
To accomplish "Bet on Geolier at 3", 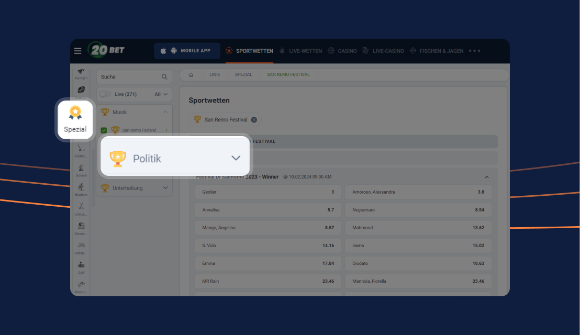I will [268, 192].
